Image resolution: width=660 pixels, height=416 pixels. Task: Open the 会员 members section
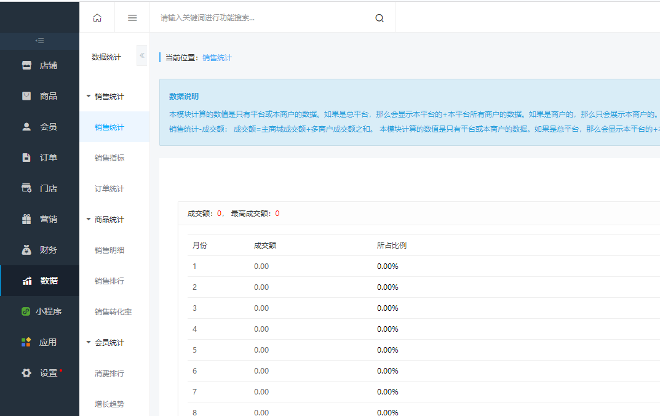pyautogui.click(x=40, y=127)
